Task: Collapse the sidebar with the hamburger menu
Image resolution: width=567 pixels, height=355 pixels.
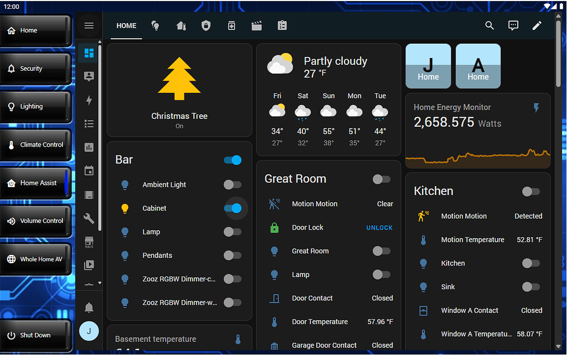Action: 89,25
